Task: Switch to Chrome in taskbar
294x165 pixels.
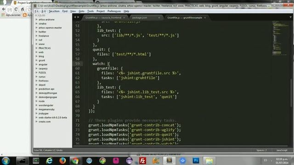Action: [75, 161]
